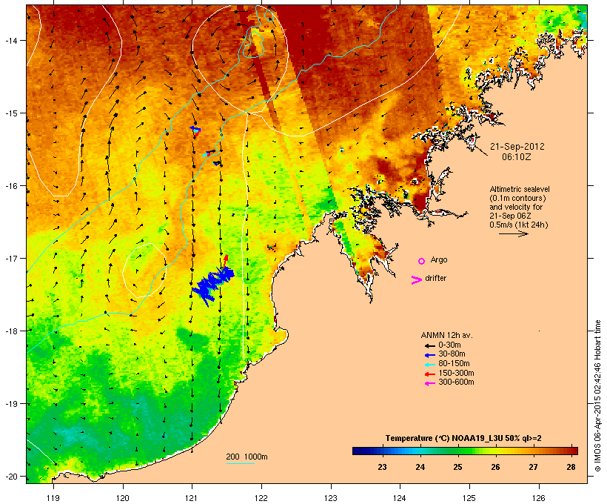Click the date label 21-Sep-2012

(x=517, y=147)
